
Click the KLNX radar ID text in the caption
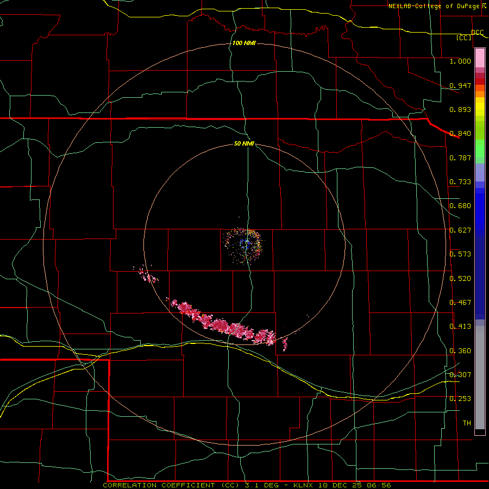click(x=303, y=485)
